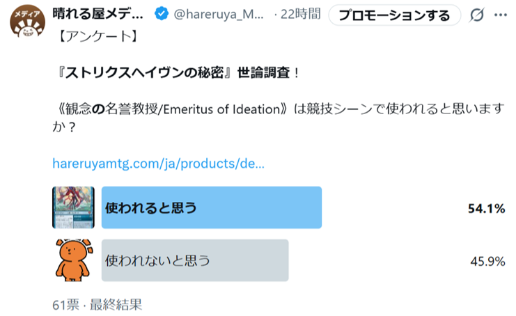Open Grok actions circle-slash icon
This screenshot has height=316, width=516.
[x=478, y=15]
